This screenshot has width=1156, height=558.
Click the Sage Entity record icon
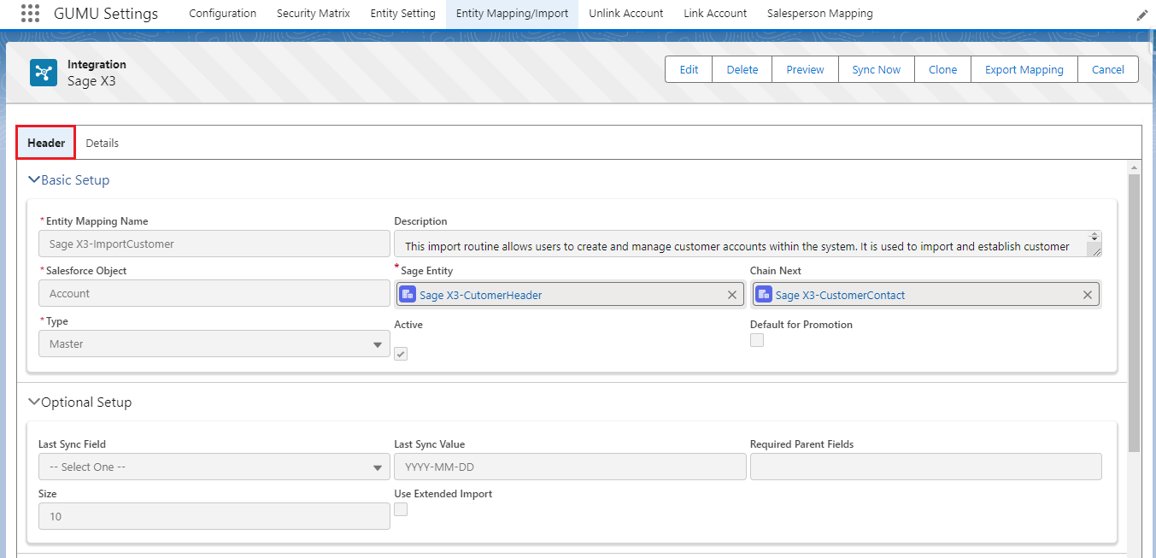point(408,295)
